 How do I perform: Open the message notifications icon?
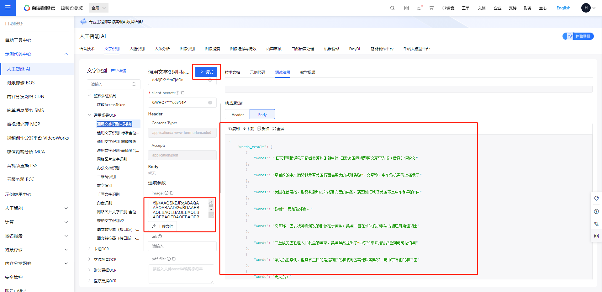coord(419,8)
